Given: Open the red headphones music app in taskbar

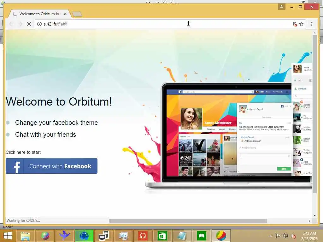Looking at the screenshot, I should [x=143, y=236].
